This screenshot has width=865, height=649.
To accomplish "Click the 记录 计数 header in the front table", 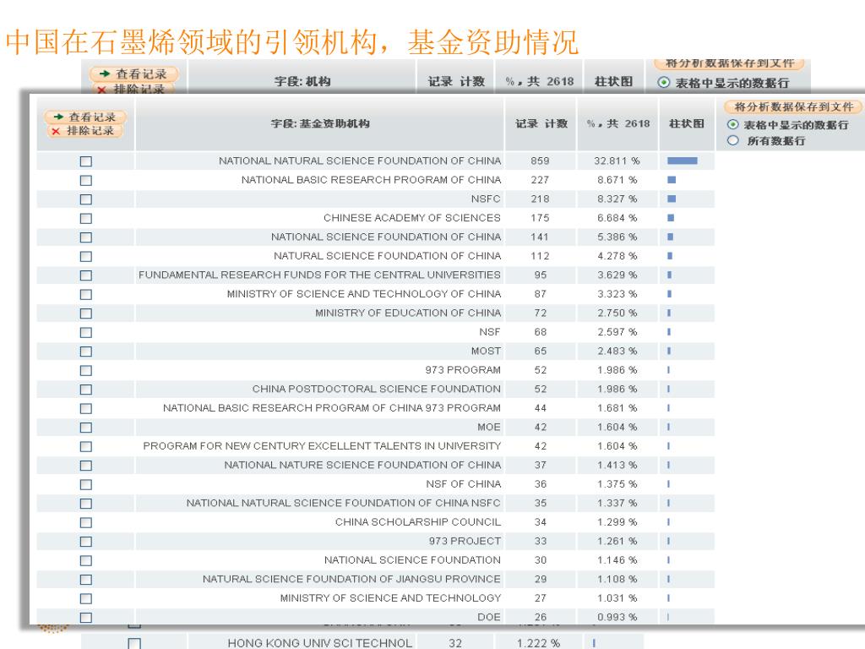I will click(541, 123).
